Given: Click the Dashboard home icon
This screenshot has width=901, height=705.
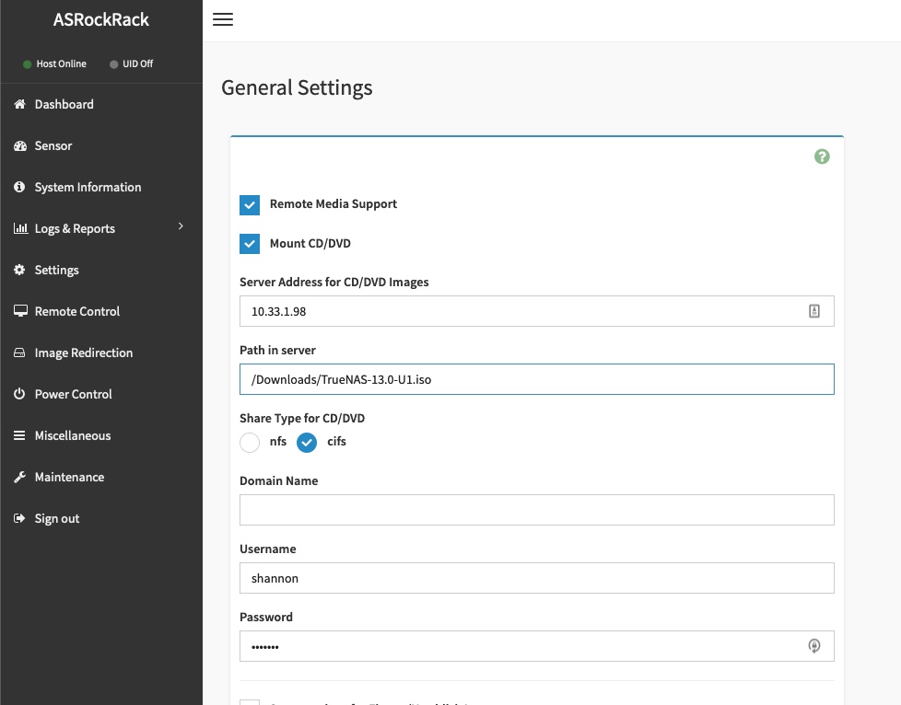Looking at the screenshot, I should pos(19,104).
